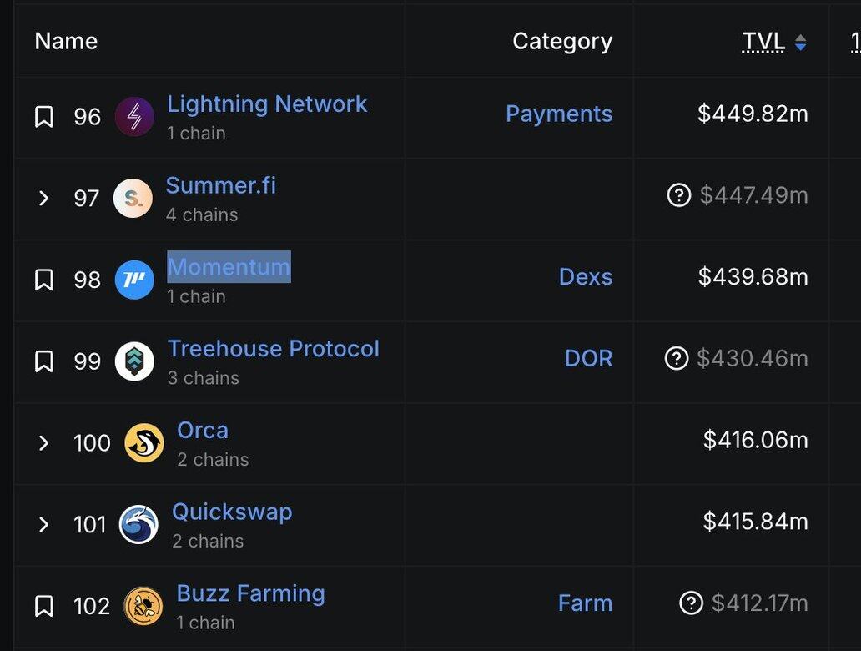Screen dimensions: 861x651
Task: Click the Quickswap logo icon
Action: [138, 524]
